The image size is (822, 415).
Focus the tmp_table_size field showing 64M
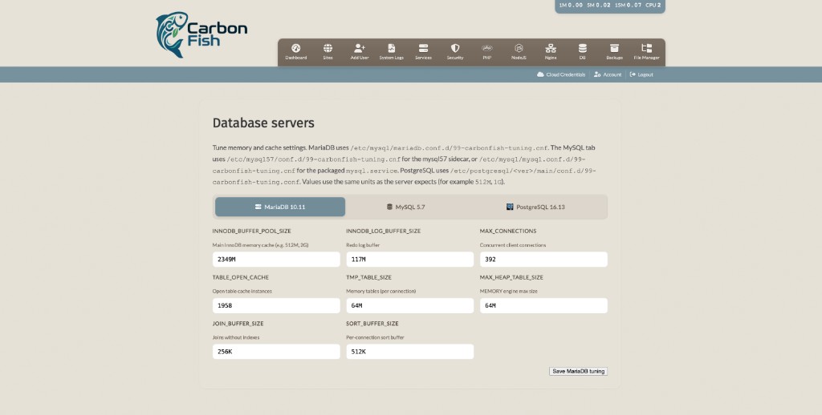410,305
